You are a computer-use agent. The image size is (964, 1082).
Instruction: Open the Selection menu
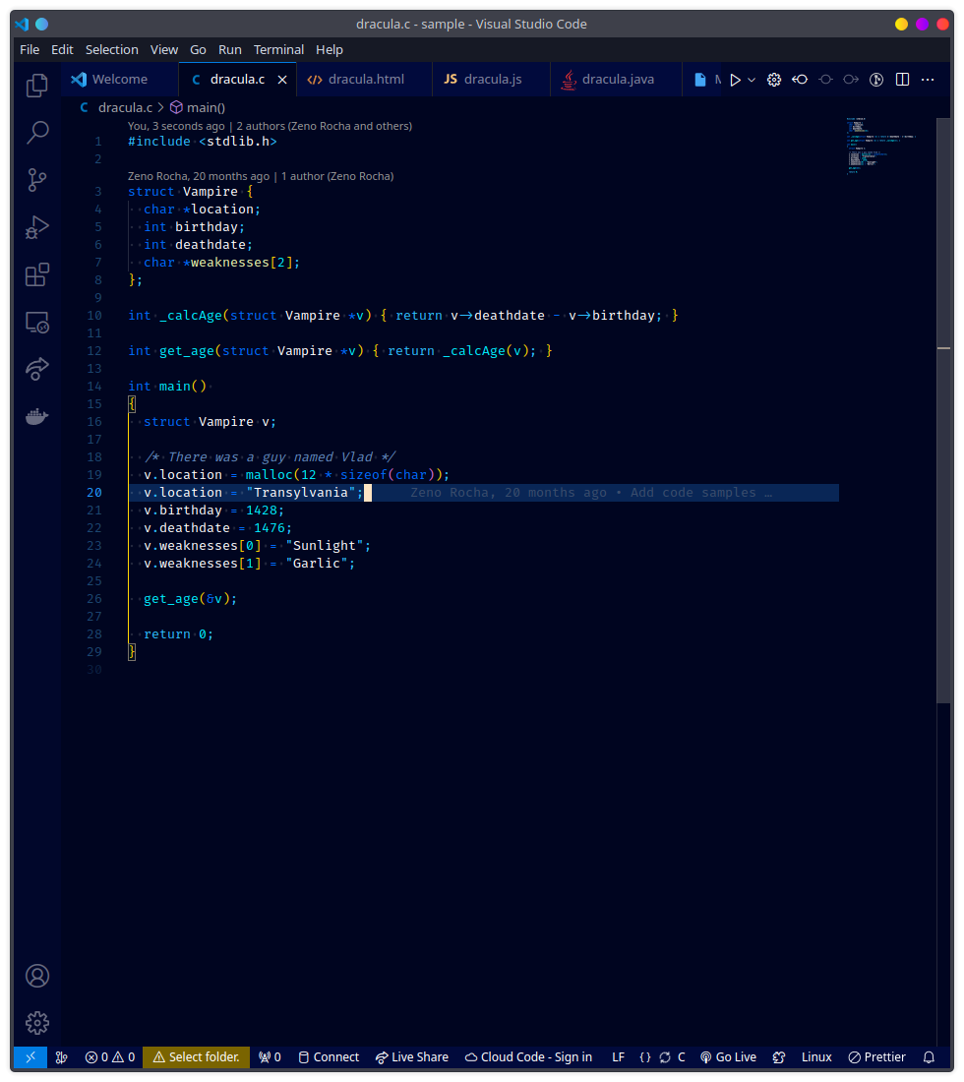pyautogui.click(x=112, y=50)
